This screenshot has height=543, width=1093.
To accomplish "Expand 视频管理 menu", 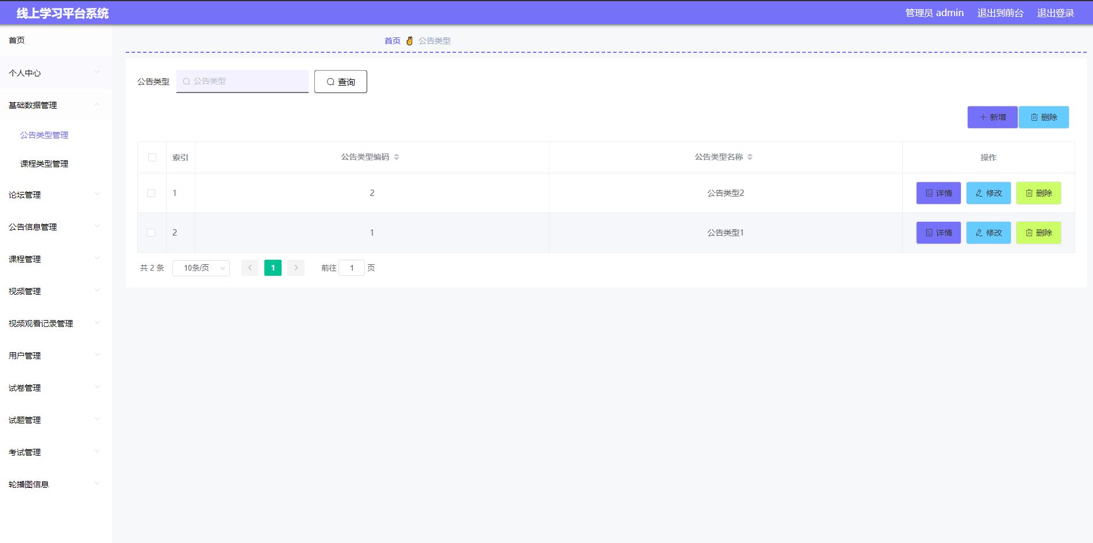I will coord(56,291).
